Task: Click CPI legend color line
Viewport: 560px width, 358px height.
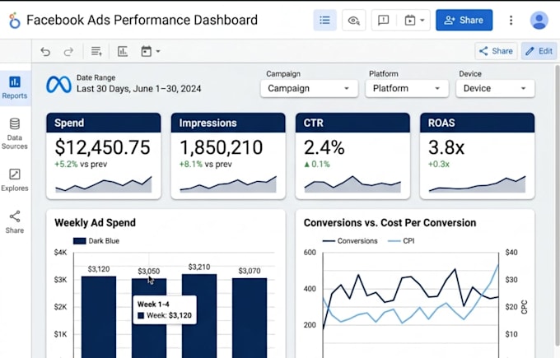Action: (x=394, y=241)
